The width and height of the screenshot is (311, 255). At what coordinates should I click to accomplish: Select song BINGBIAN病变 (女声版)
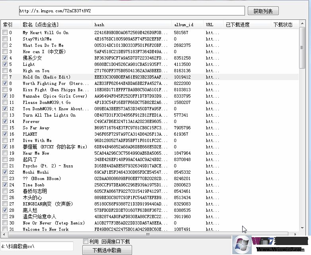48,204
